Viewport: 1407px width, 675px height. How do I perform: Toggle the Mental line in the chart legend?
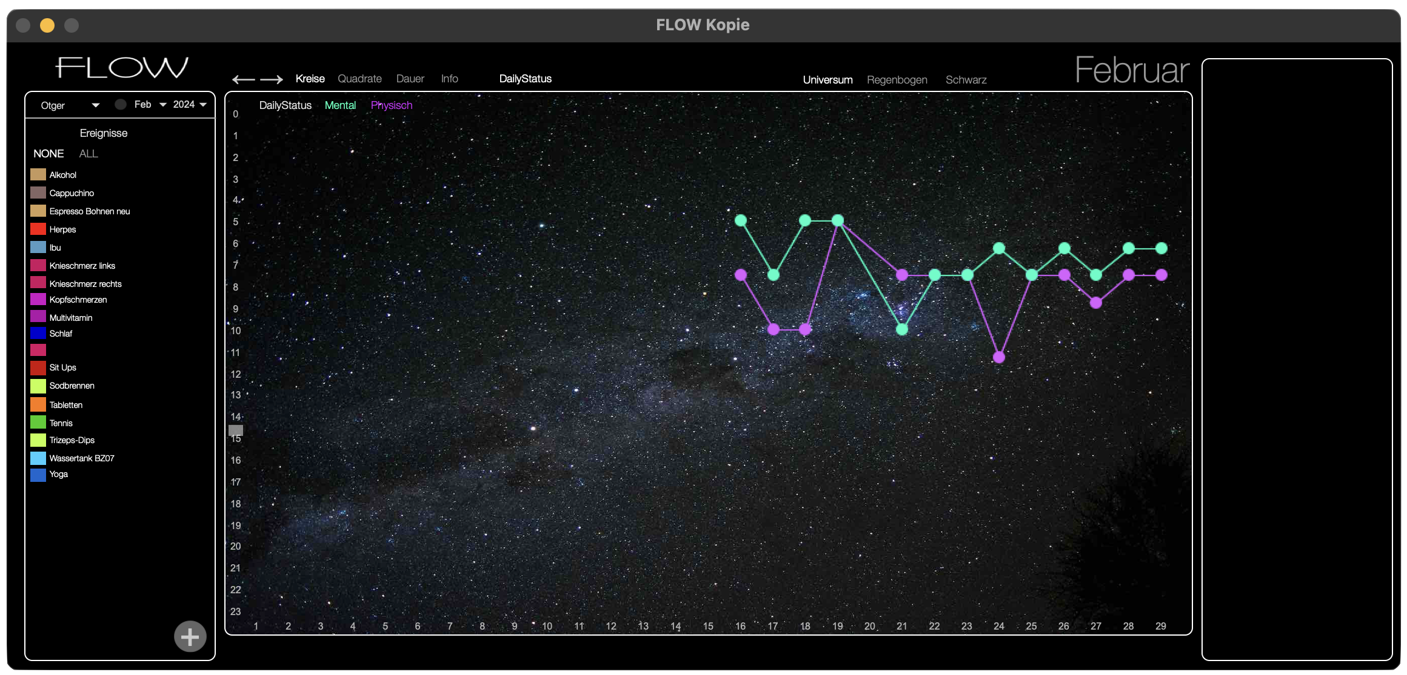tap(340, 105)
